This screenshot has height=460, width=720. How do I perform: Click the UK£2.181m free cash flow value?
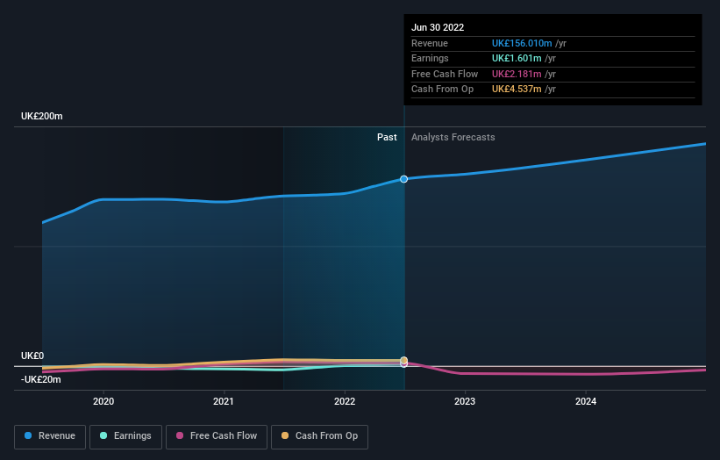tap(517, 74)
